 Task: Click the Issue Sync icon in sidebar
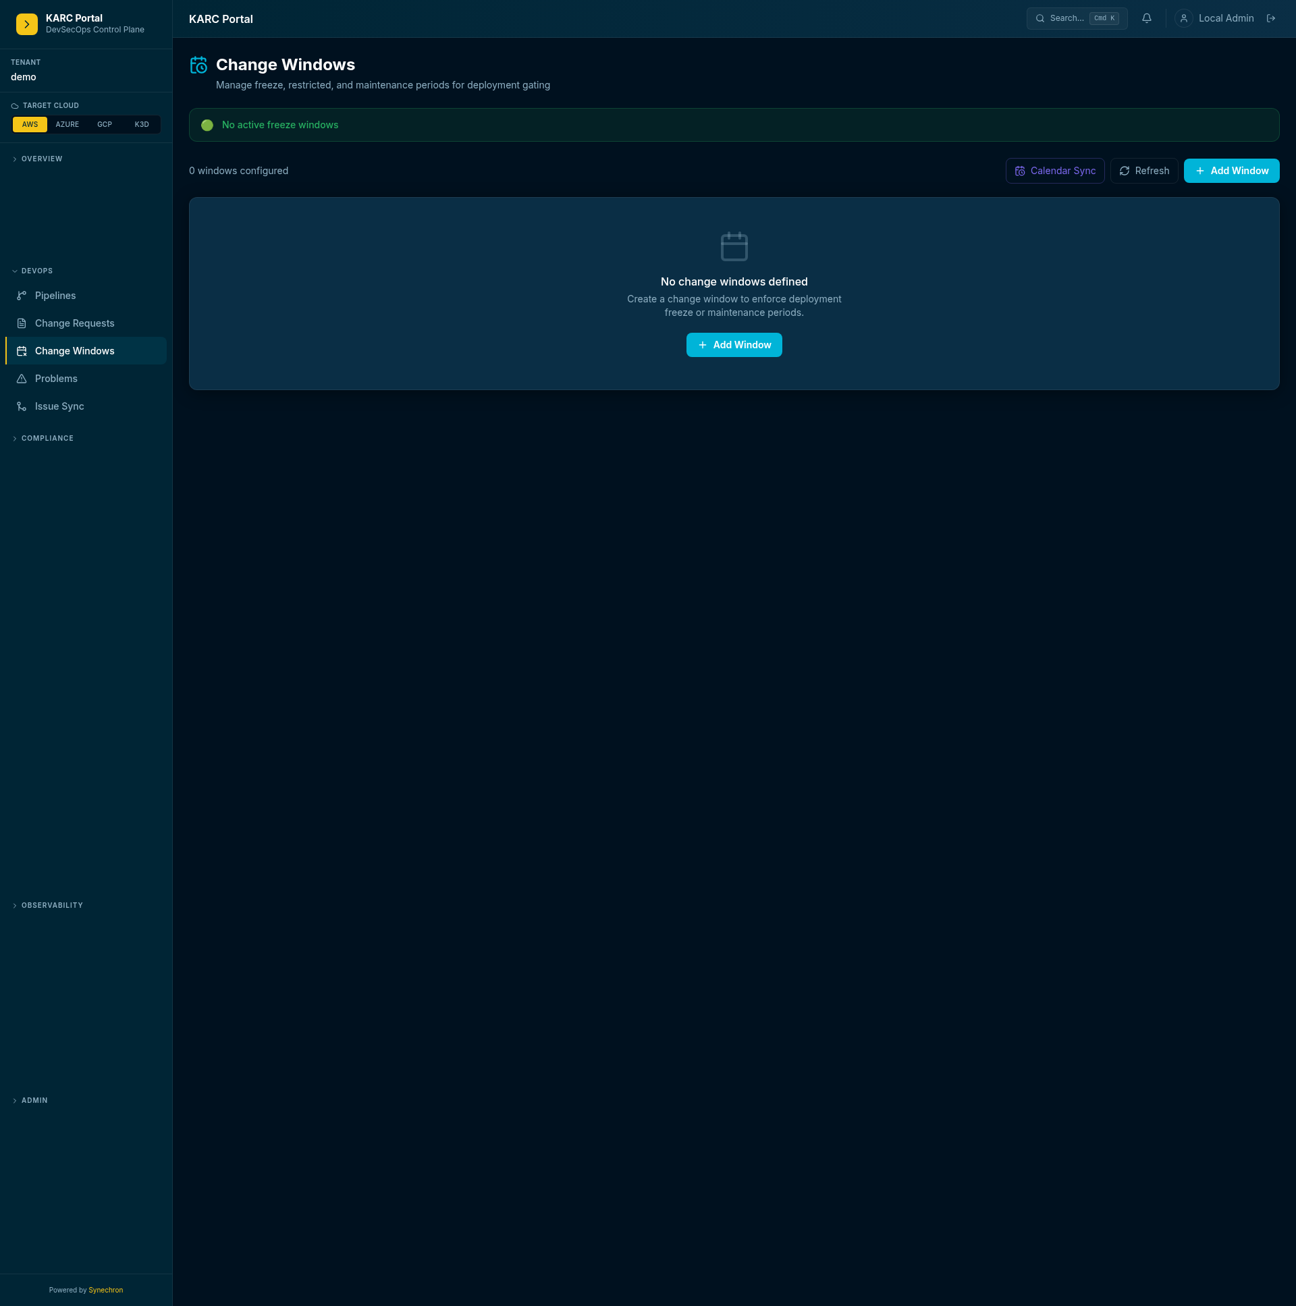22,406
